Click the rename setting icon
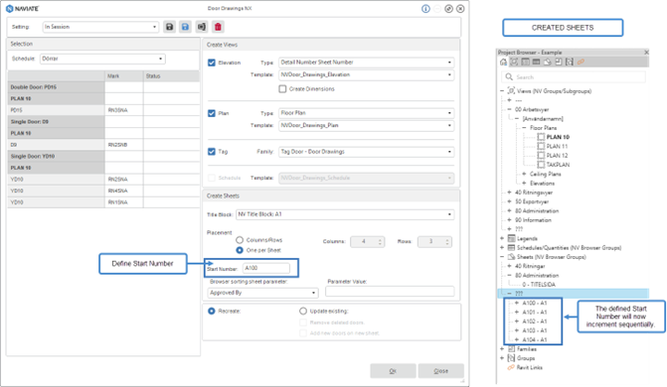 pyautogui.click(x=202, y=27)
